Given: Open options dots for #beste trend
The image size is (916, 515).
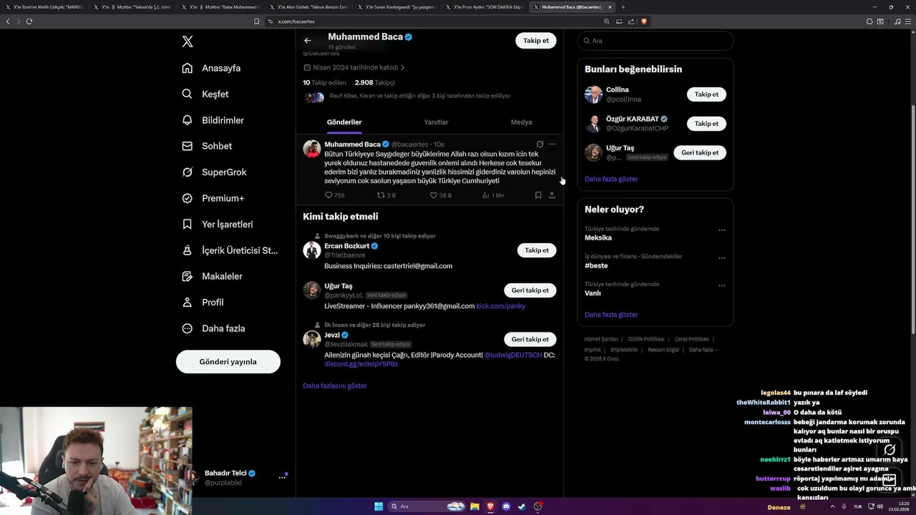Looking at the screenshot, I should (721, 258).
